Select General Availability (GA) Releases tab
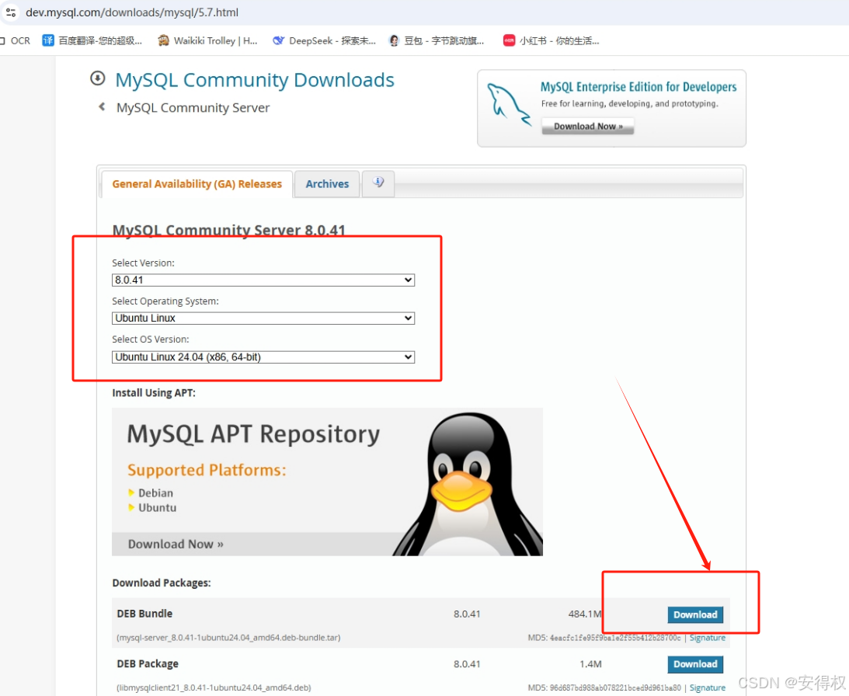The width and height of the screenshot is (849, 696). click(x=197, y=184)
